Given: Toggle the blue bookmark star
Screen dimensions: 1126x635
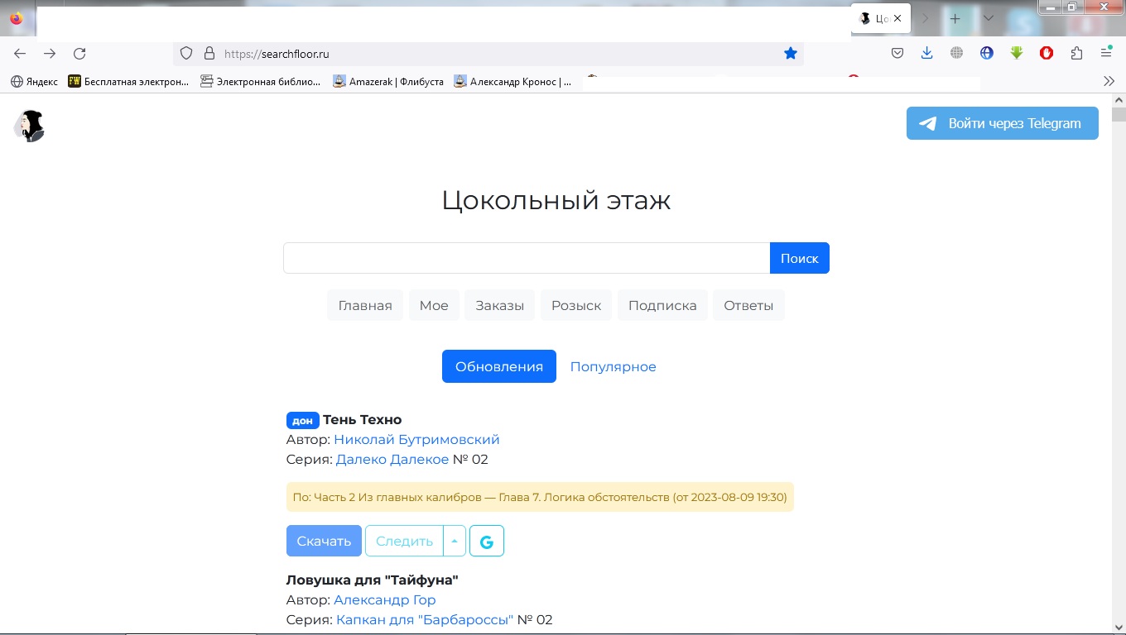Looking at the screenshot, I should pos(791,54).
